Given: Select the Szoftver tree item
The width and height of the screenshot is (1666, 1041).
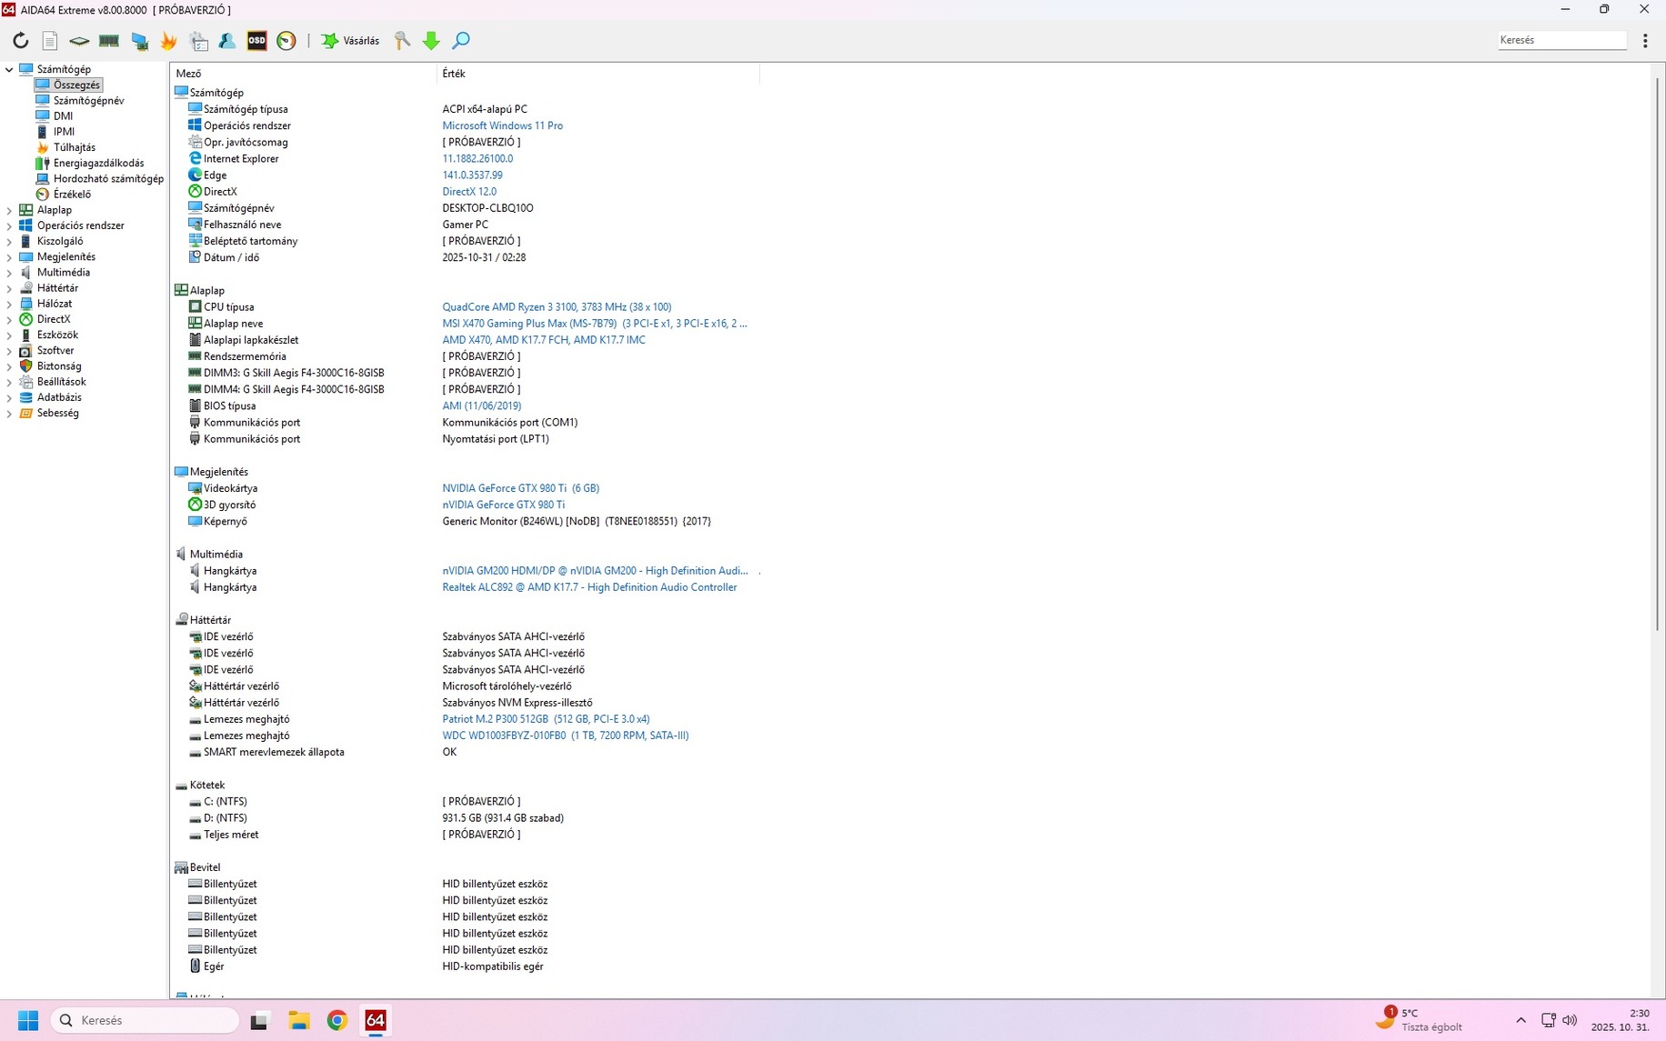Looking at the screenshot, I should click(x=55, y=350).
